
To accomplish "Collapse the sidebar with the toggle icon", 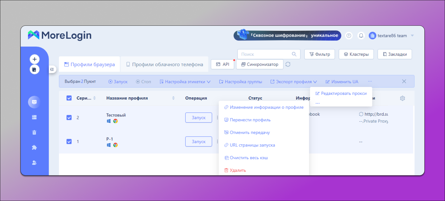I will [x=52, y=69].
